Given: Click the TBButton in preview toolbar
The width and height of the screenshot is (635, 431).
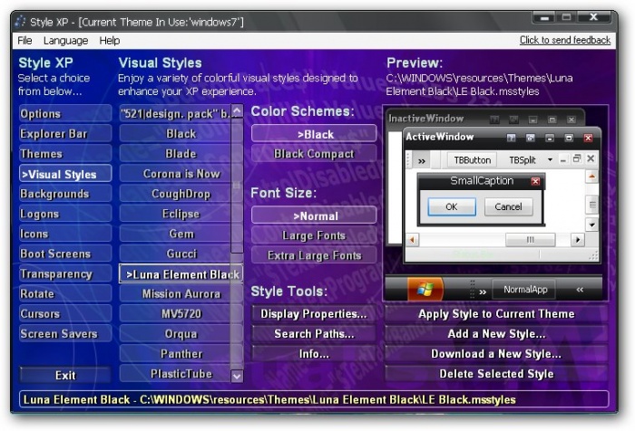Looking at the screenshot, I should pyautogui.click(x=473, y=160).
